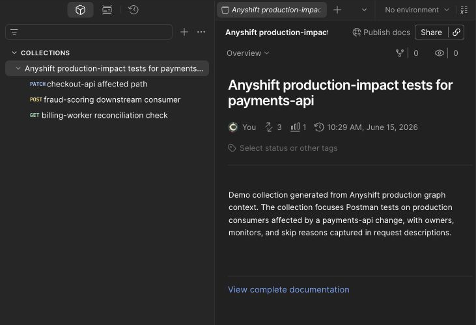Open the three-dots options menu in sidebar

pyautogui.click(x=201, y=32)
